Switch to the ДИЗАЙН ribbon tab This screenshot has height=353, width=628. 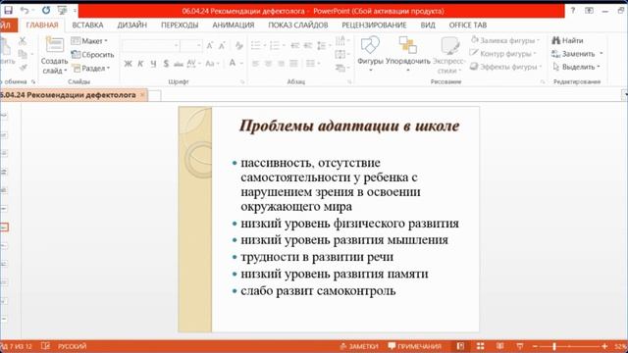click(x=132, y=25)
